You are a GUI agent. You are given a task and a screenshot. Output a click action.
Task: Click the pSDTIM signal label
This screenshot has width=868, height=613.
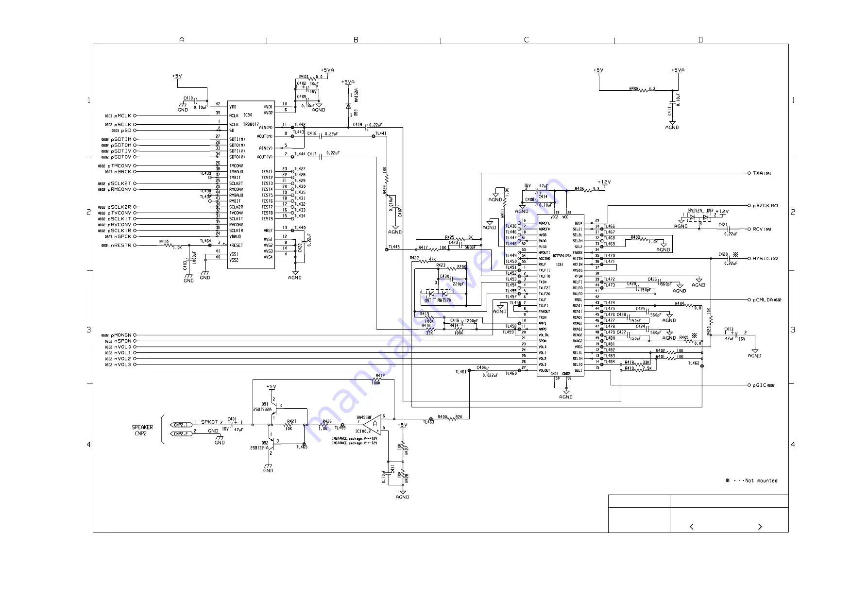121,139
